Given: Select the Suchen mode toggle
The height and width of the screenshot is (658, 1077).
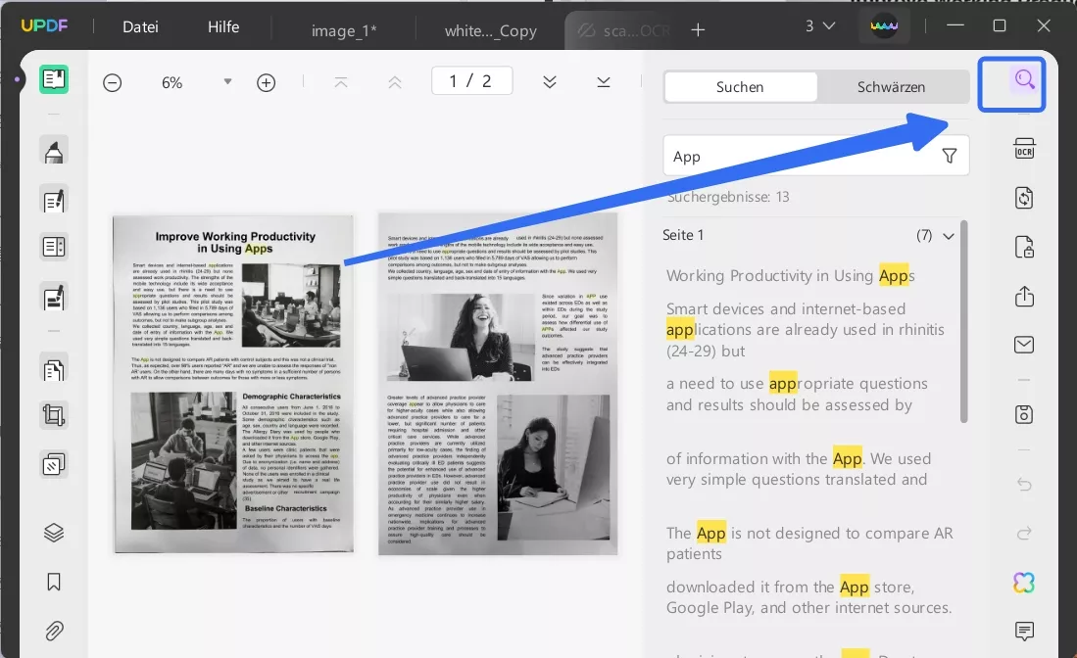Looking at the screenshot, I should (740, 87).
